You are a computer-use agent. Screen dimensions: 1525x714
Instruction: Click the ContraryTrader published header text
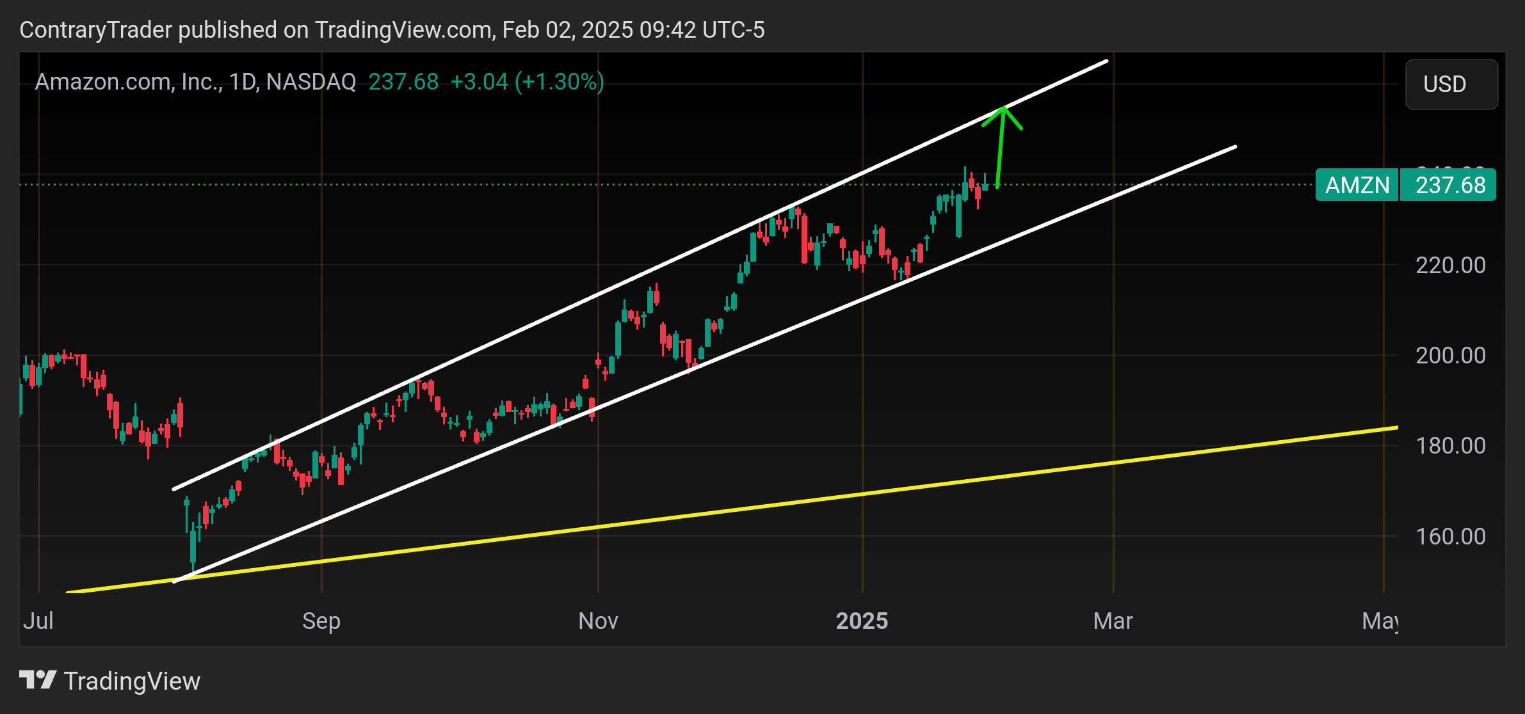[392, 30]
